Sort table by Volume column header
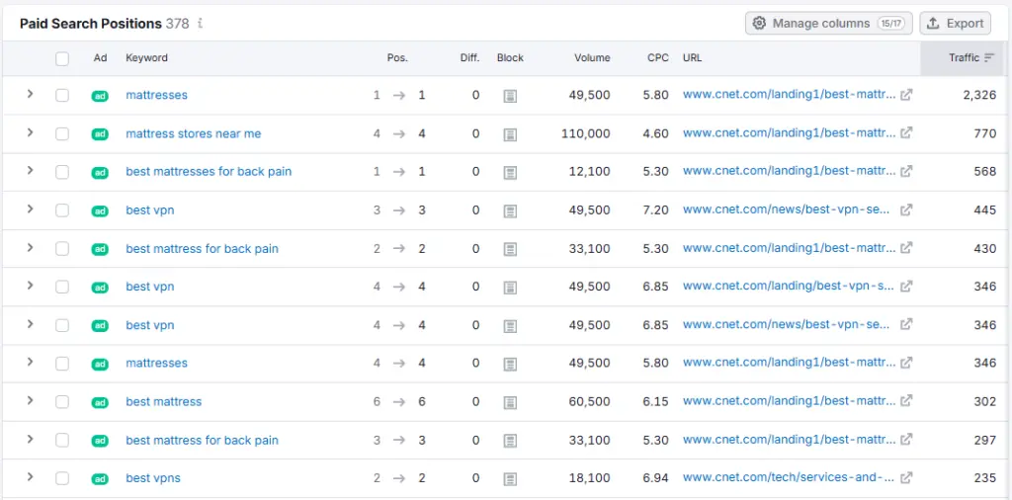Viewport: 1012px width, 500px height. (592, 58)
